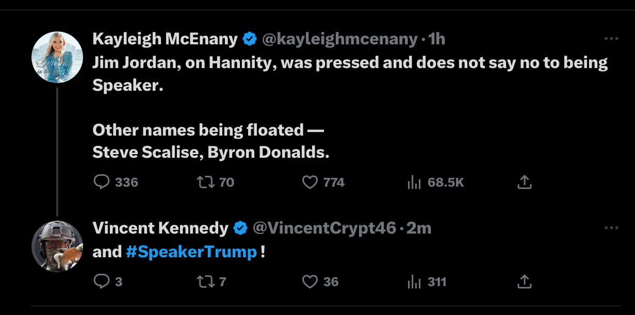Viewport: 635px width, 315px height.
Task: Reply to Vincent Kennedy's tweet
Action: coord(101,281)
